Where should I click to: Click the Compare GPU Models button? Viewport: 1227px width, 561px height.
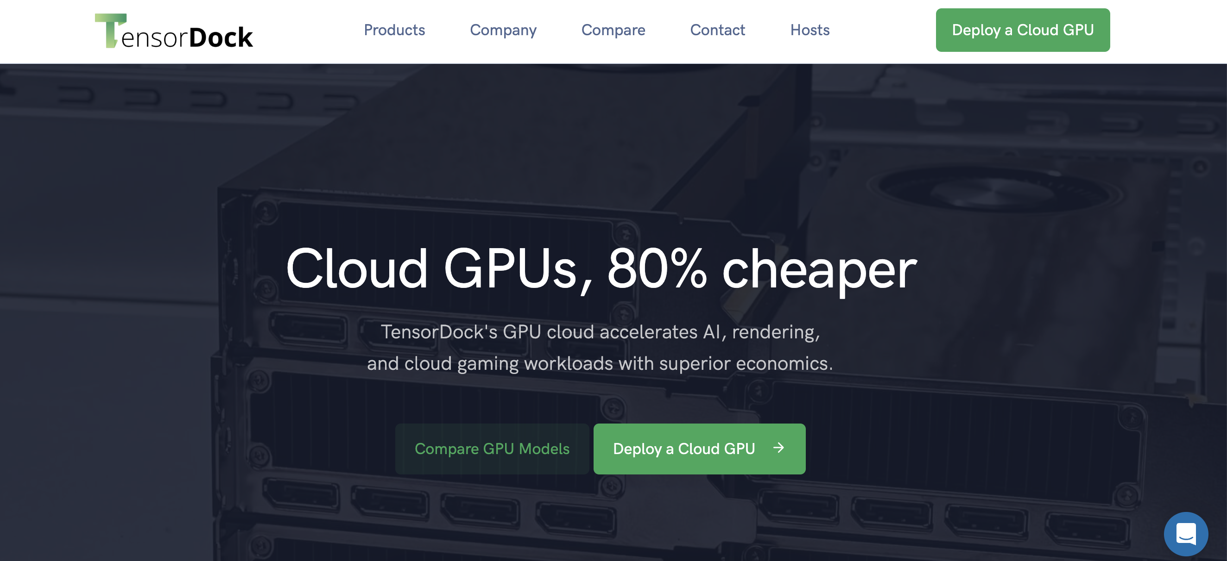[x=492, y=449]
